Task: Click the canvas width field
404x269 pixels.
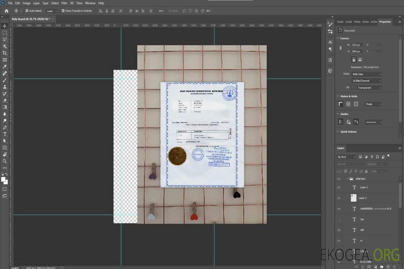Action: click(357, 45)
